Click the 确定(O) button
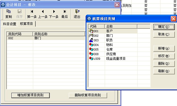Screen dimensions: 177x106 [x=164, y=27]
